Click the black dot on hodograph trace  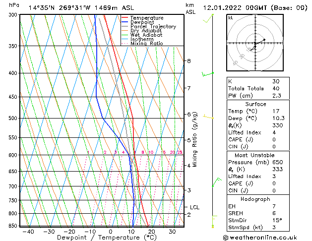(264, 40)
